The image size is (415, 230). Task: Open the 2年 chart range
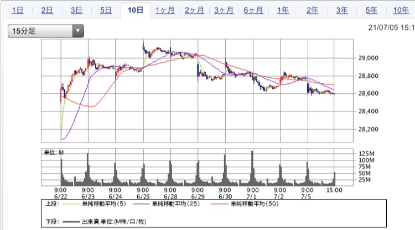coord(312,10)
